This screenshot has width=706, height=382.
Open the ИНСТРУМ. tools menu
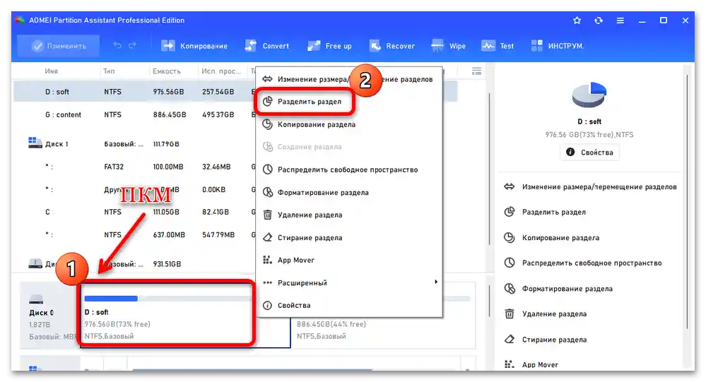click(x=557, y=46)
